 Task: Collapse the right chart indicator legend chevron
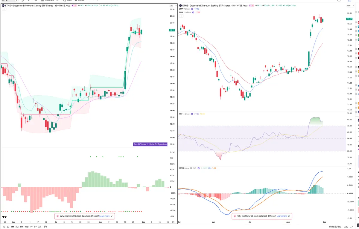[x=181, y=16]
